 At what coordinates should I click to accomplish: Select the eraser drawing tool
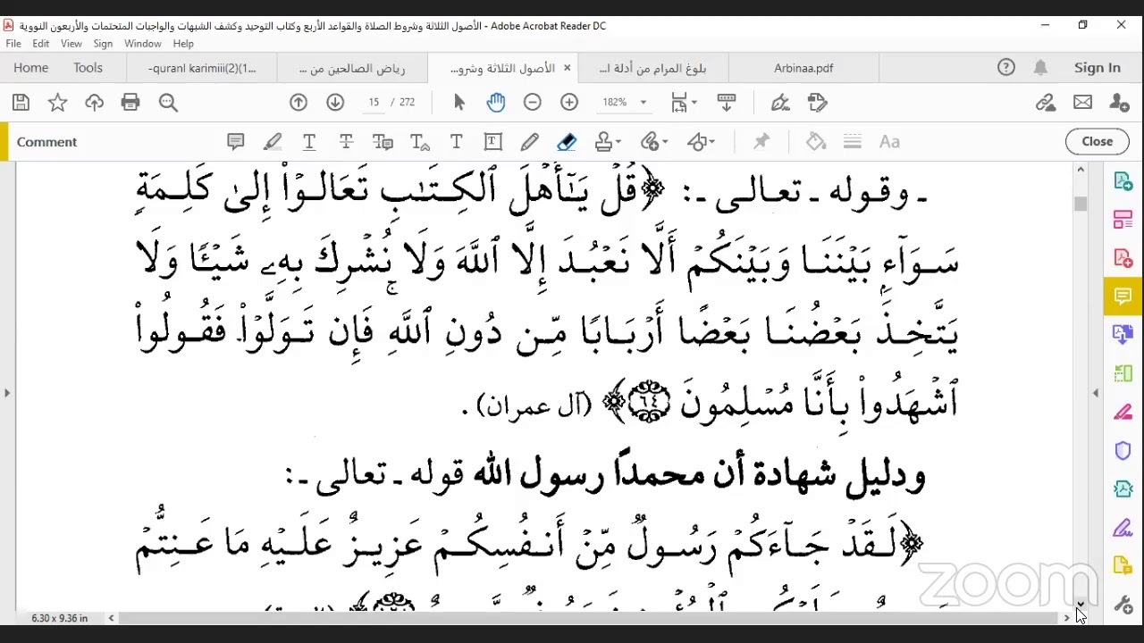point(566,141)
